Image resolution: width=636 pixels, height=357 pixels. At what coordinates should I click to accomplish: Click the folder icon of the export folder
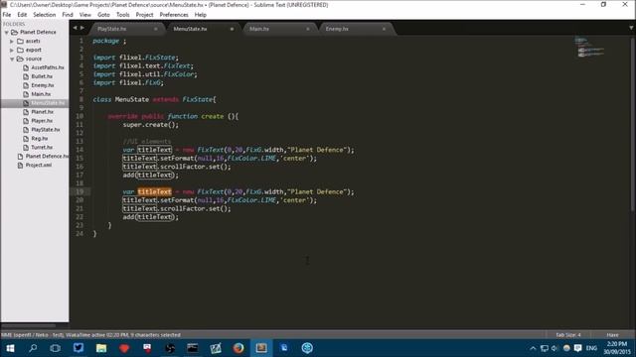tap(20, 50)
